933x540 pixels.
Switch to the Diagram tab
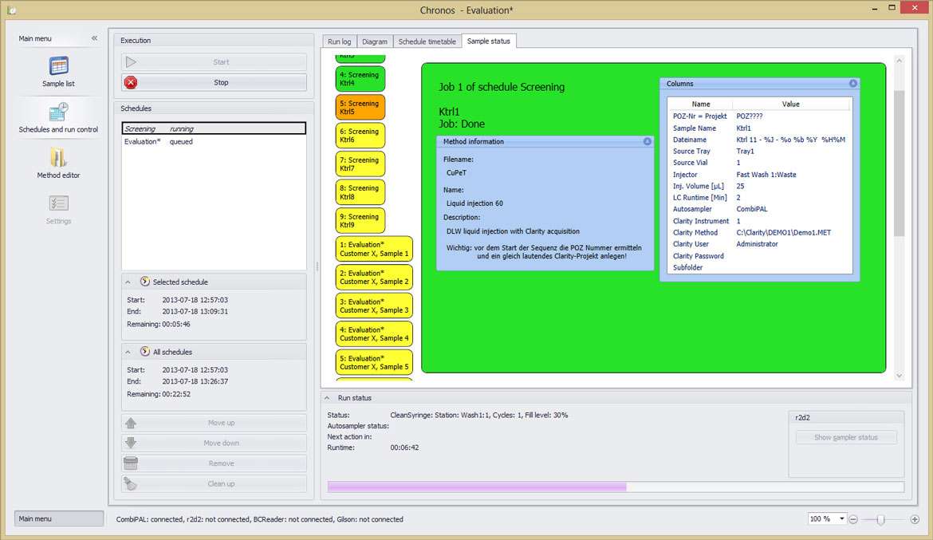pyautogui.click(x=374, y=41)
